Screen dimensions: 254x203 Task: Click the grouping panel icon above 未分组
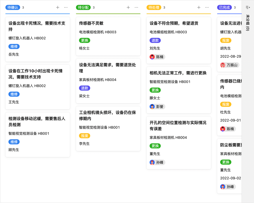pos(248,7)
